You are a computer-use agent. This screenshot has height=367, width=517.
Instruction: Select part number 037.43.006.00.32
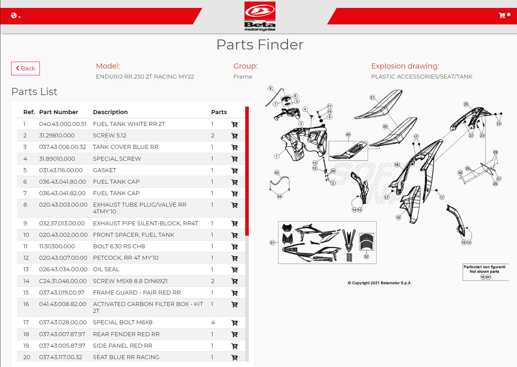62,147
